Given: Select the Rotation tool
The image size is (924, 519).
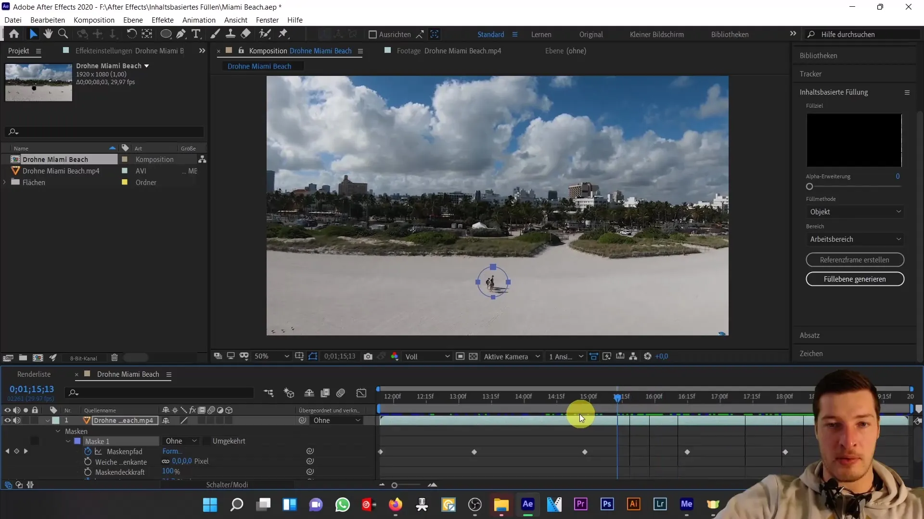Looking at the screenshot, I should [x=131, y=34].
